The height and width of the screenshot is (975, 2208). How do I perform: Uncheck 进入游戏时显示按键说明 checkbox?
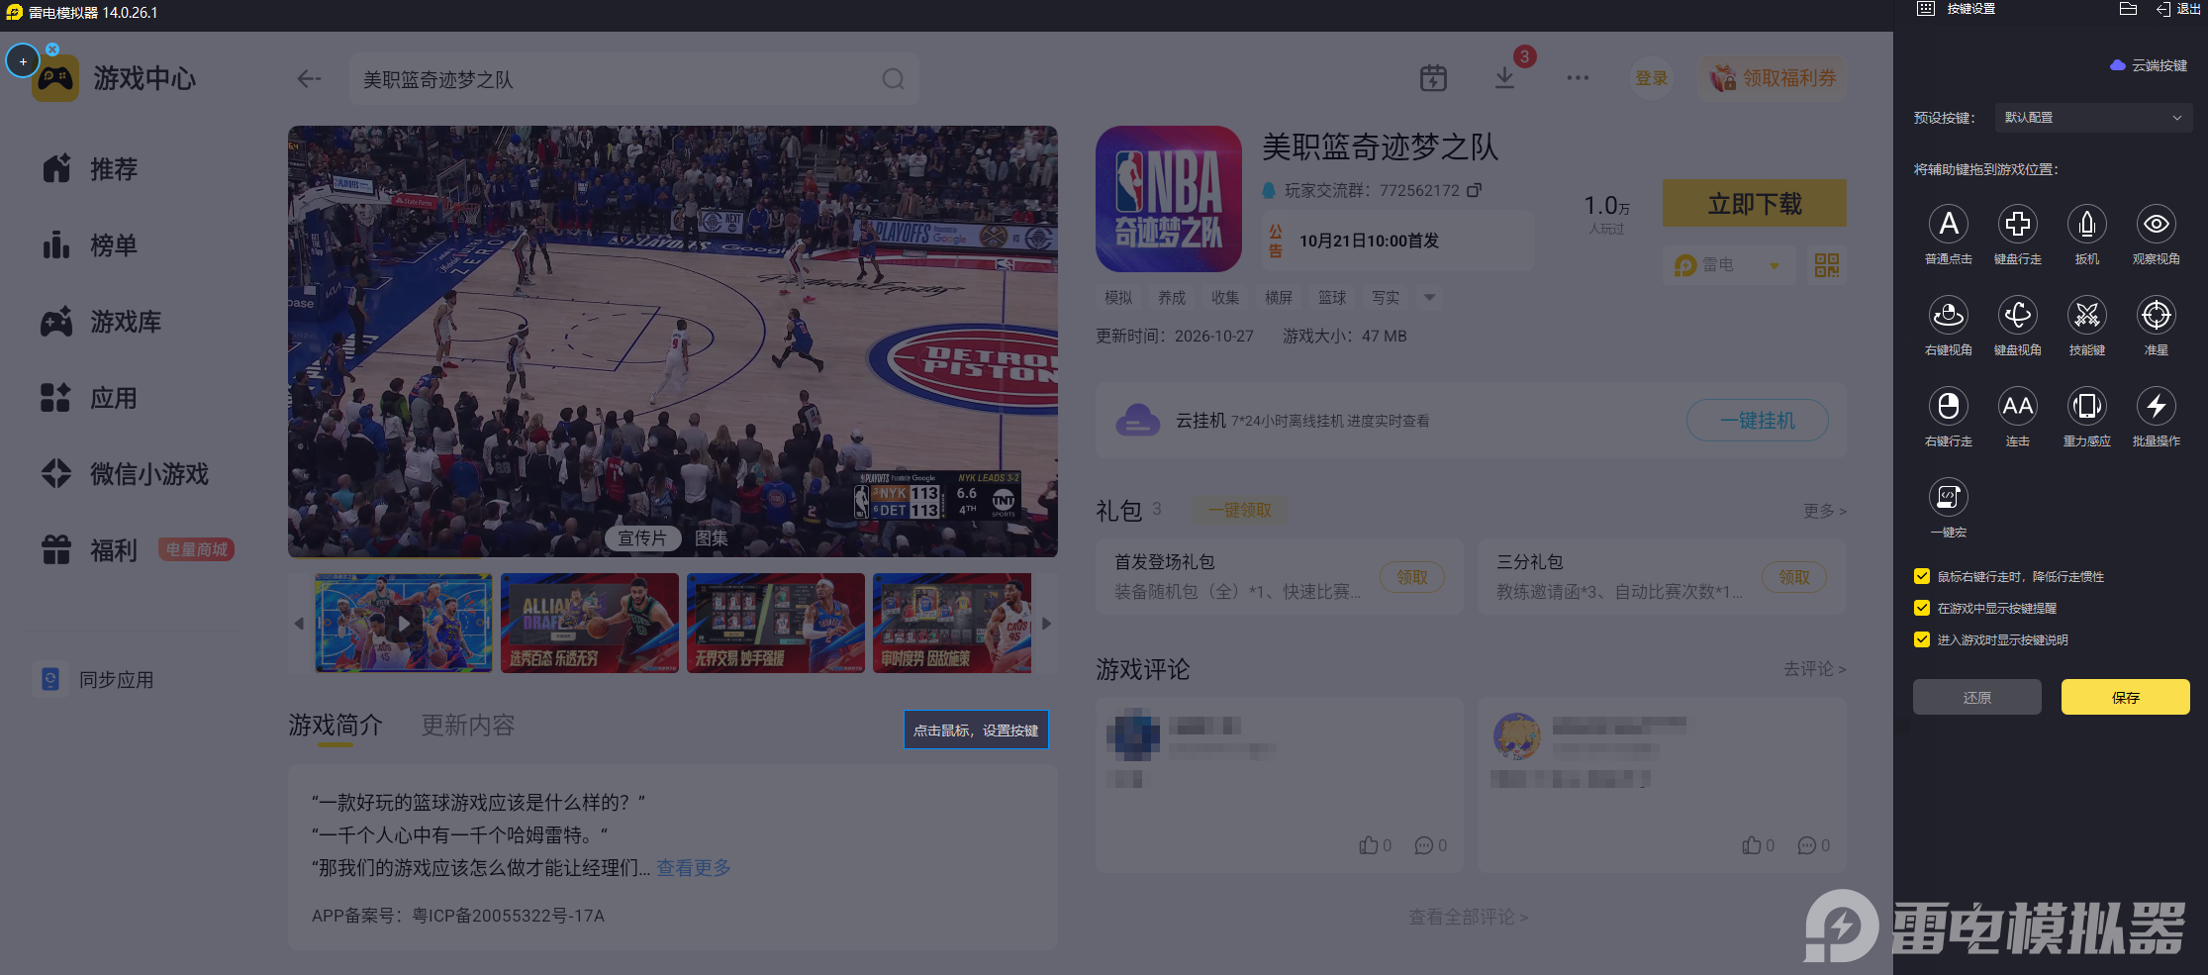pos(1922,639)
